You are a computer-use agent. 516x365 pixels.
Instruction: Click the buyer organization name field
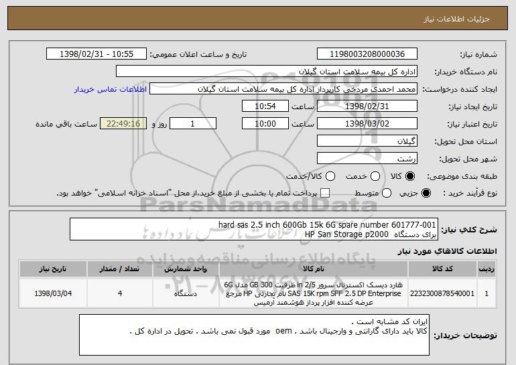(267, 72)
